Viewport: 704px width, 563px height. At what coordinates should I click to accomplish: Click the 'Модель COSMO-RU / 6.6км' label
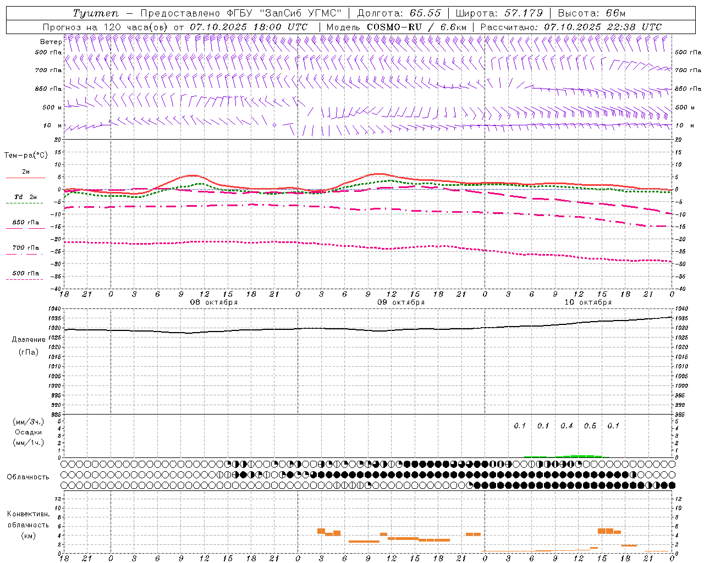396,27
